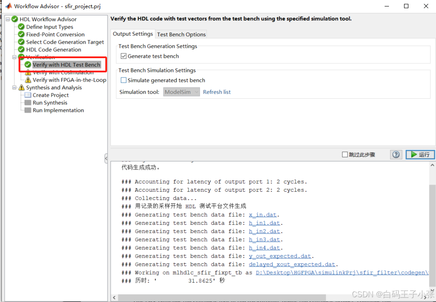Click the log pane scroll-up arrow
This screenshot has width=436, height=302.
(x=433, y=165)
